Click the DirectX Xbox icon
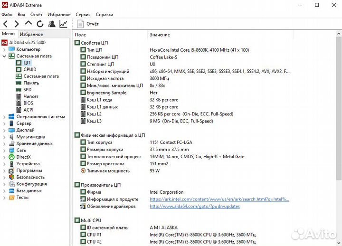Viewport: 342px width, 246px height. pyautogui.click(x=11, y=157)
